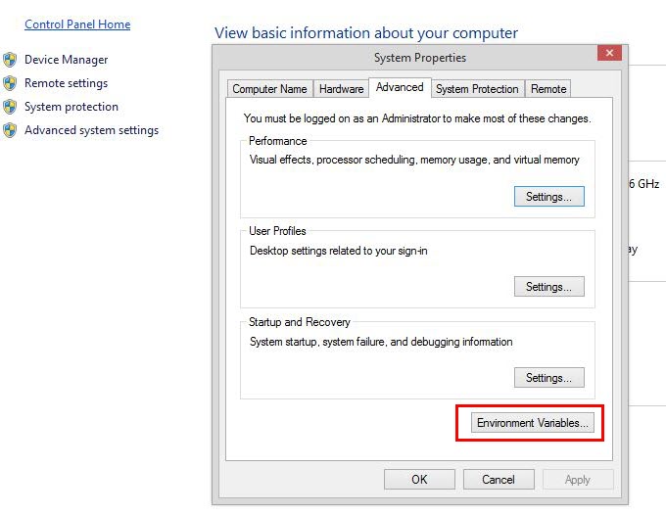666x515 pixels.
Task: Open the System Protection tab in dialog
Action: click(477, 89)
